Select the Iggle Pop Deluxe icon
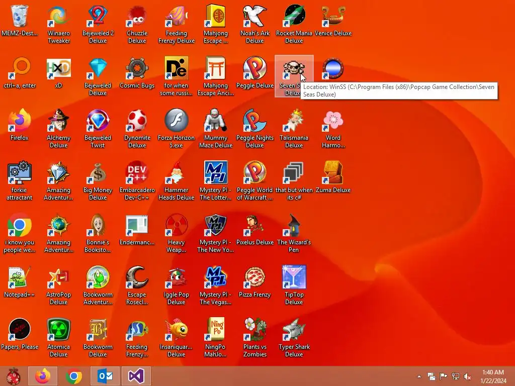Image resolution: width=515 pixels, height=386 pixels. [x=177, y=277]
